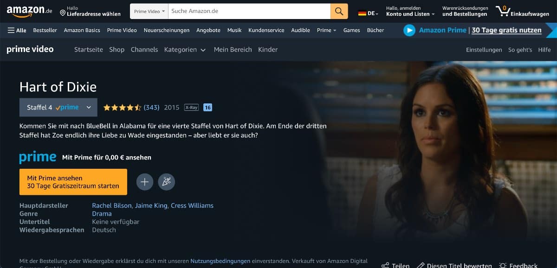Open Amazon Basics in navigation
This screenshot has height=268, width=557.
[82, 30]
